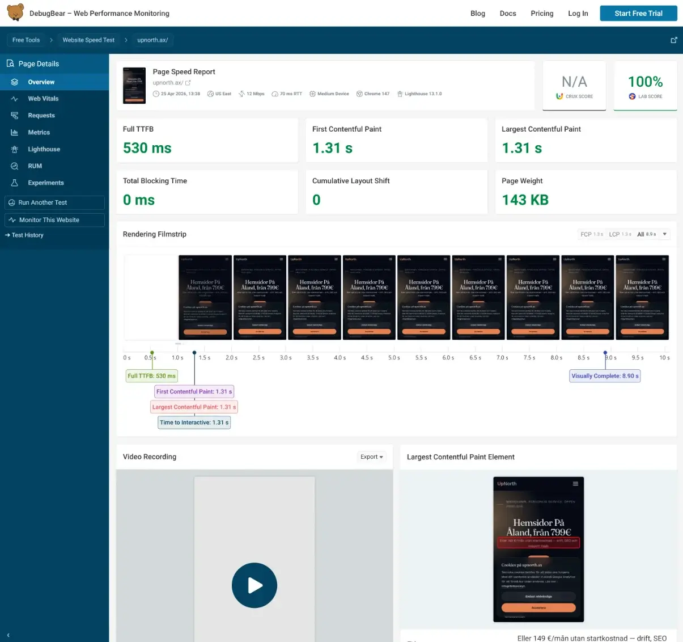Click the Web Vitals pulse icon

coord(15,99)
